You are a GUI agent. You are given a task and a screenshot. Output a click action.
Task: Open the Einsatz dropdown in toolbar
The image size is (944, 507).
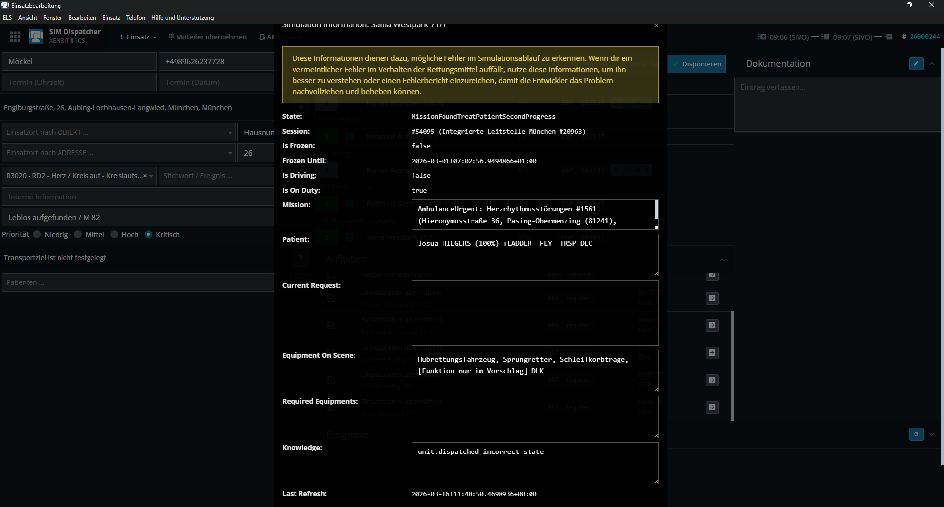pyautogui.click(x=139, y=37)
